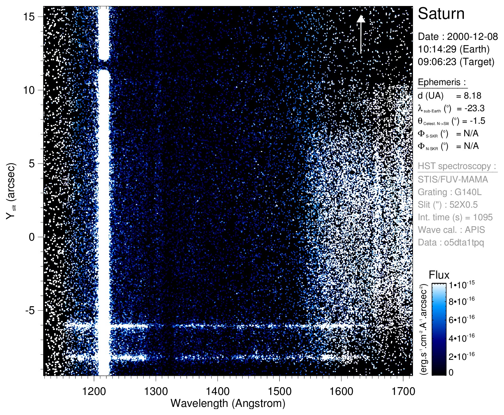Click the Y slit (arcsec) axis label
This screenshot has height=415, width=504.
click(x=11, y=191)
